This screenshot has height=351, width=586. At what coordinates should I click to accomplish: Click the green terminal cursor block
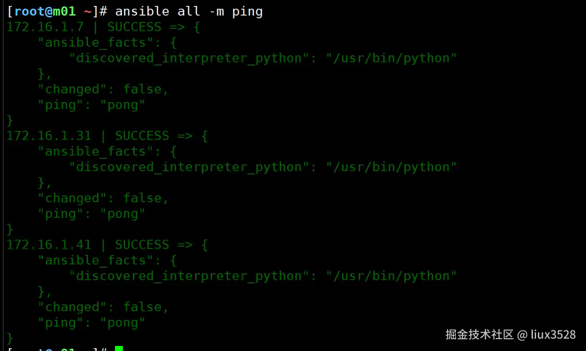pos(119,349)
